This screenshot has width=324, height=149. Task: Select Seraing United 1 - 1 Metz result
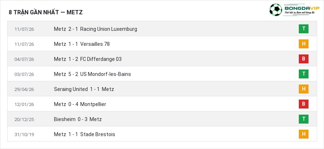[84, 89]
